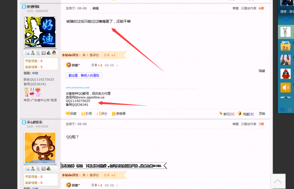Viewport: 294px width, 189px height.
Task: Click 举报 report link on floor 7
Action: (236, 124)
